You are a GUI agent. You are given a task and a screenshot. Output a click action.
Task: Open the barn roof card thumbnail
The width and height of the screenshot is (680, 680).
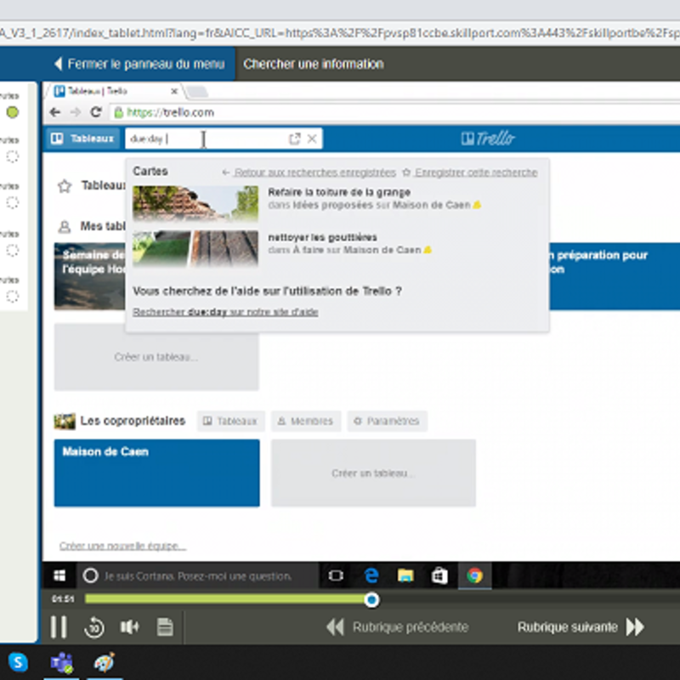pos(195,204)
